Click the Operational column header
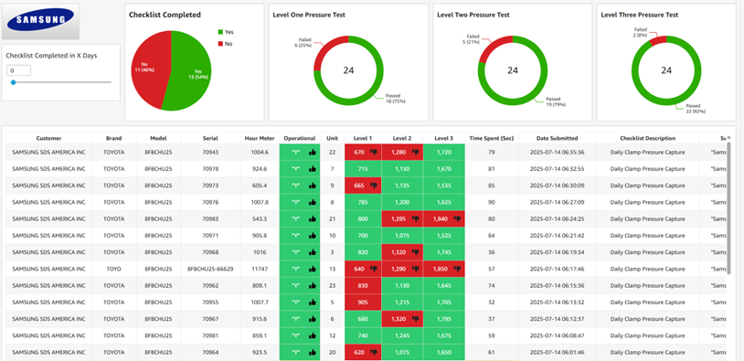The width and height of the screenshot is (744, 361). point(300,139)
